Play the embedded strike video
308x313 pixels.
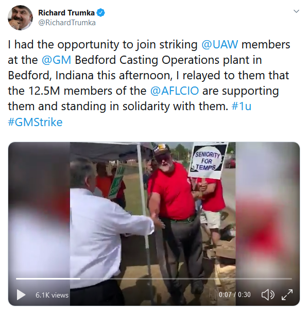(21, 294)
